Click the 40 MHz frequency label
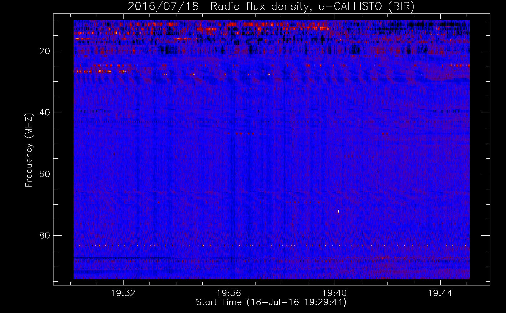The image size is (506, 313). (45, 112)
